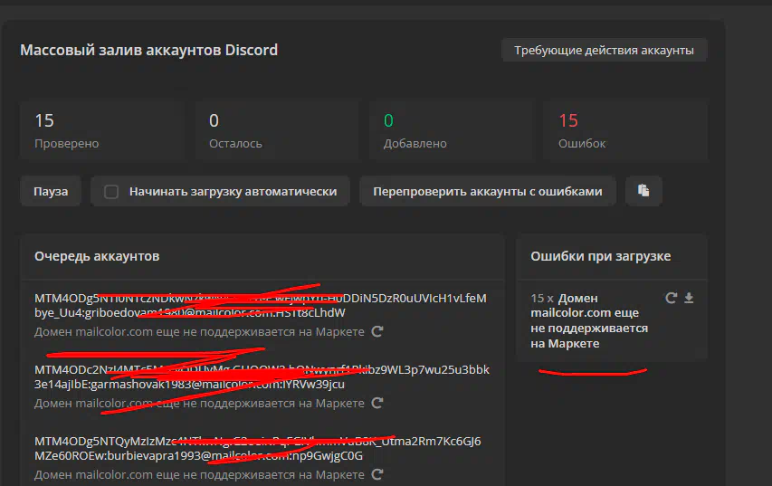Open Требующие действия аккаунты
Screen dimensions: 772x486
pos(604,50)
